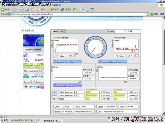Go back using the IE Back arrow
Image resolution: width=165 pixels, height=123 pixels.
5,10
